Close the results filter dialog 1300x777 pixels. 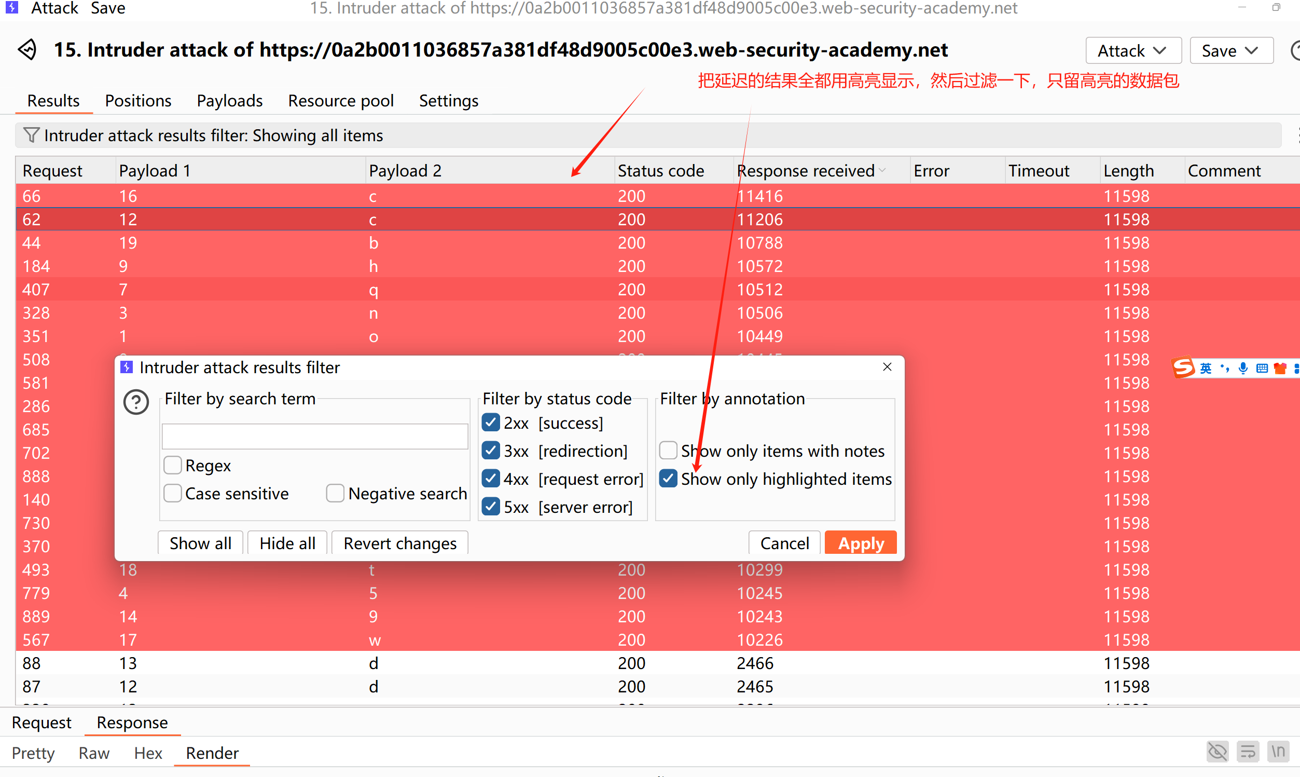pyautogui.click(x=887, y=367)
